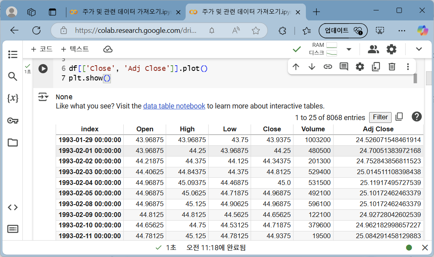Click the address bar URL field

[136, 30]
